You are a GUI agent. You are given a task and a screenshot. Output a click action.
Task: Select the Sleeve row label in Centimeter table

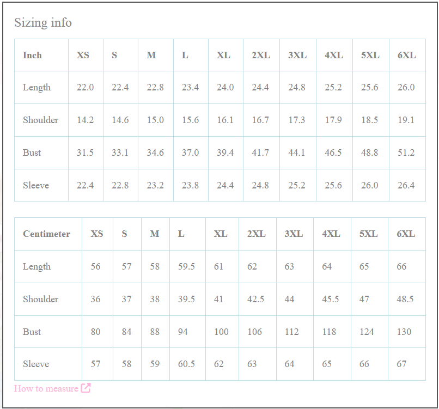click(36, 364)
